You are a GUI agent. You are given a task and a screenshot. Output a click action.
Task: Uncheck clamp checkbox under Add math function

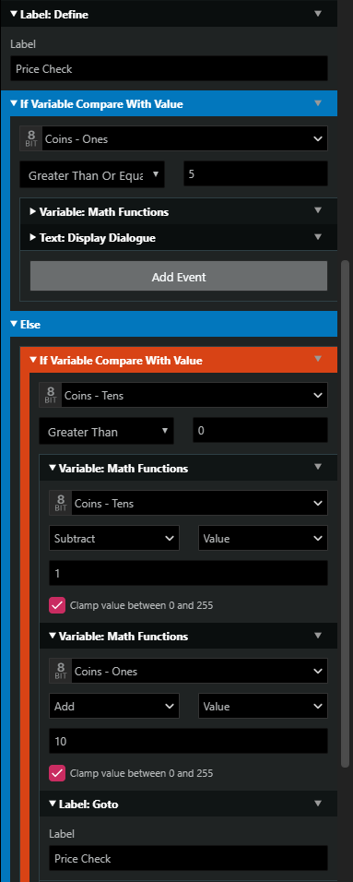click(x=57, y=773)
